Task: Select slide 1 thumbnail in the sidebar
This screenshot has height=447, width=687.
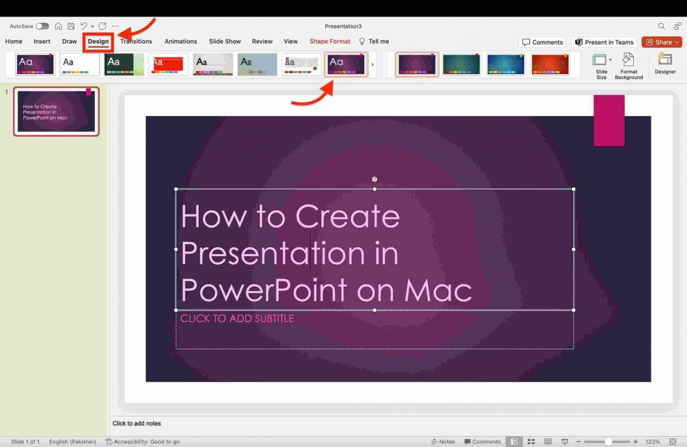Action: click(56, 111)
